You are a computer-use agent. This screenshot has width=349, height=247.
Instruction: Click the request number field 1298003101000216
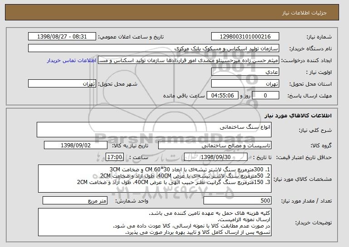coord(245,37)
